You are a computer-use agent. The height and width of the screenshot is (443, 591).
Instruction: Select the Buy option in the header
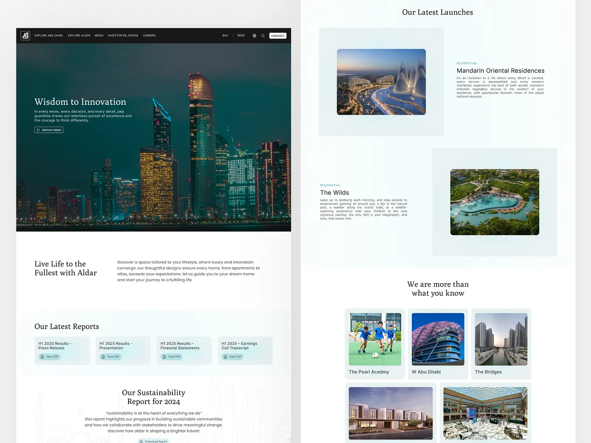225,36
